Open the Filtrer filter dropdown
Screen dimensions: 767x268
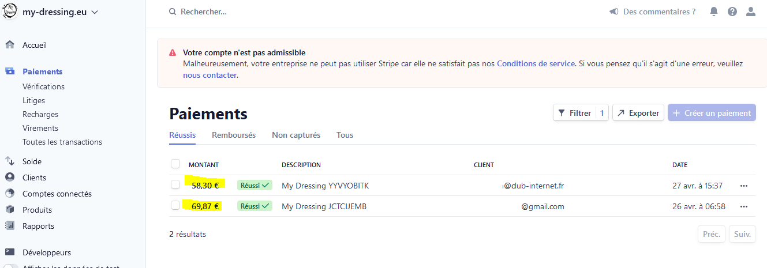point(581,113)
